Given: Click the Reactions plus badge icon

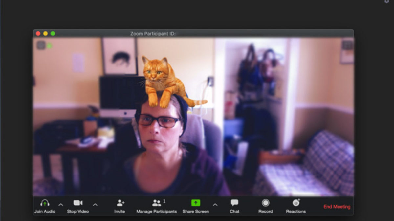Looking at the screenshot, I should (299, 199).
